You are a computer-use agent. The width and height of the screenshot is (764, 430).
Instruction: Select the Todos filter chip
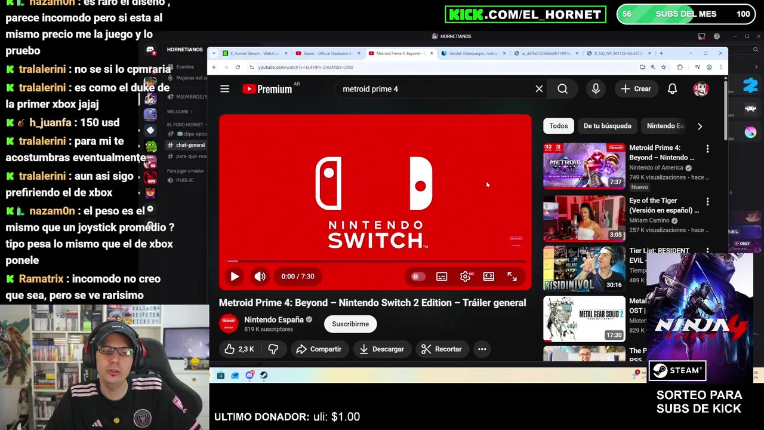point(559,126)
